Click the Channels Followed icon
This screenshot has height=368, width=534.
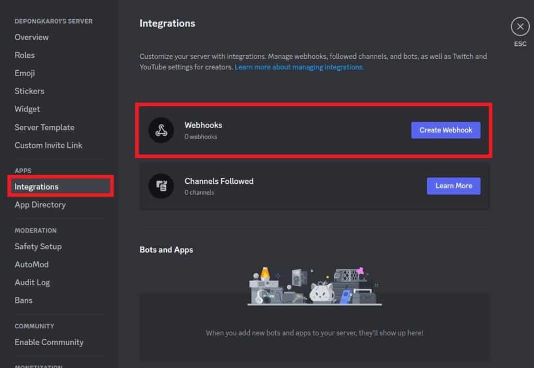coord(161,186)
